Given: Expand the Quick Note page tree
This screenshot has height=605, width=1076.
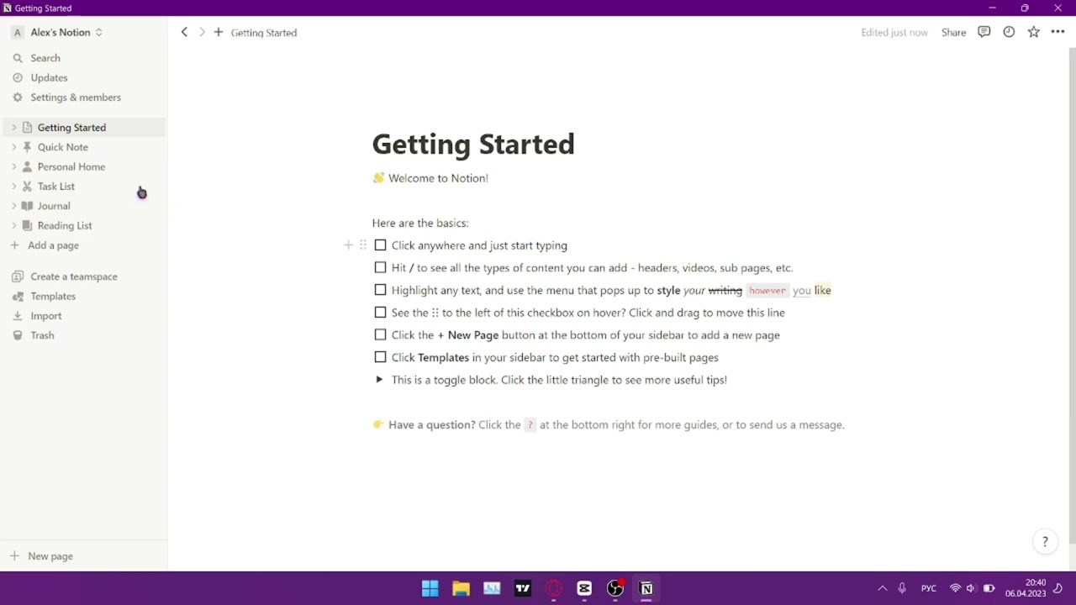Looking at the screenshot, I should click(13, 147).
